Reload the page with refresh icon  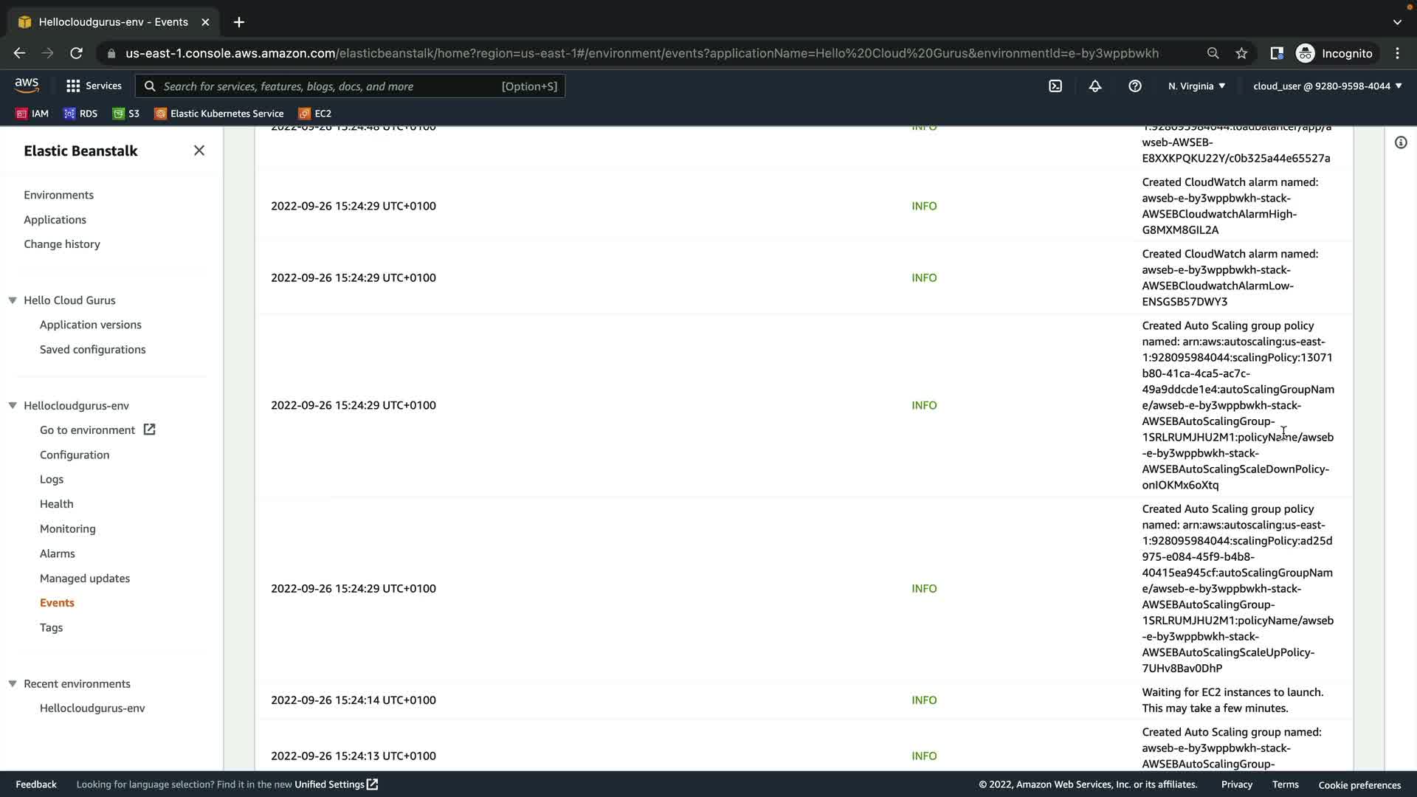(x=76, y=53)
